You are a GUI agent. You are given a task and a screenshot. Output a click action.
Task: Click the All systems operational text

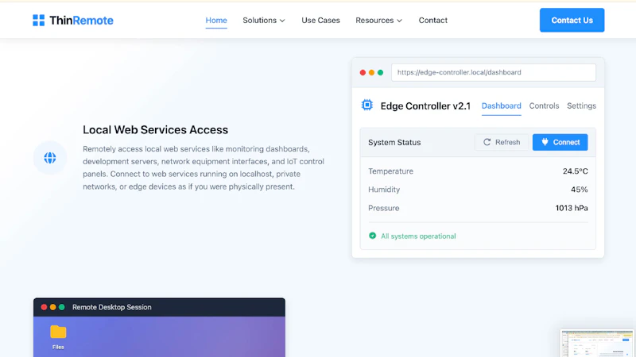coord(418,236)
